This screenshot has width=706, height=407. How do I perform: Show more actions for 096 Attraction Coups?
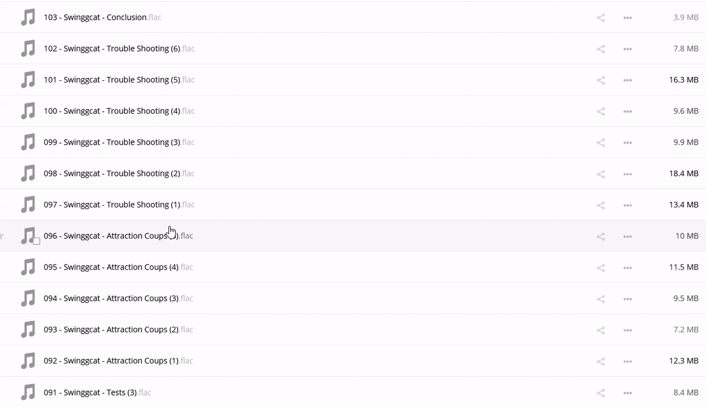[627, 236]
